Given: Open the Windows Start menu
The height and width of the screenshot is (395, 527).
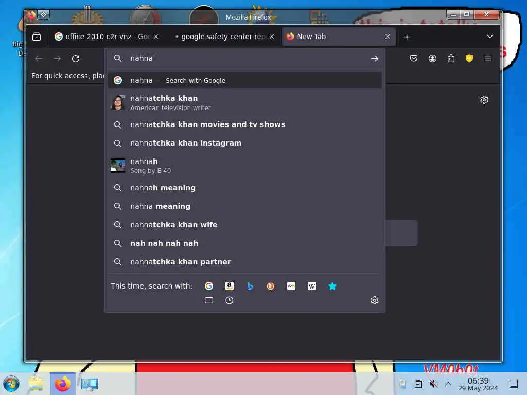Looking at the screenshot, I should (x=11, y=384).
